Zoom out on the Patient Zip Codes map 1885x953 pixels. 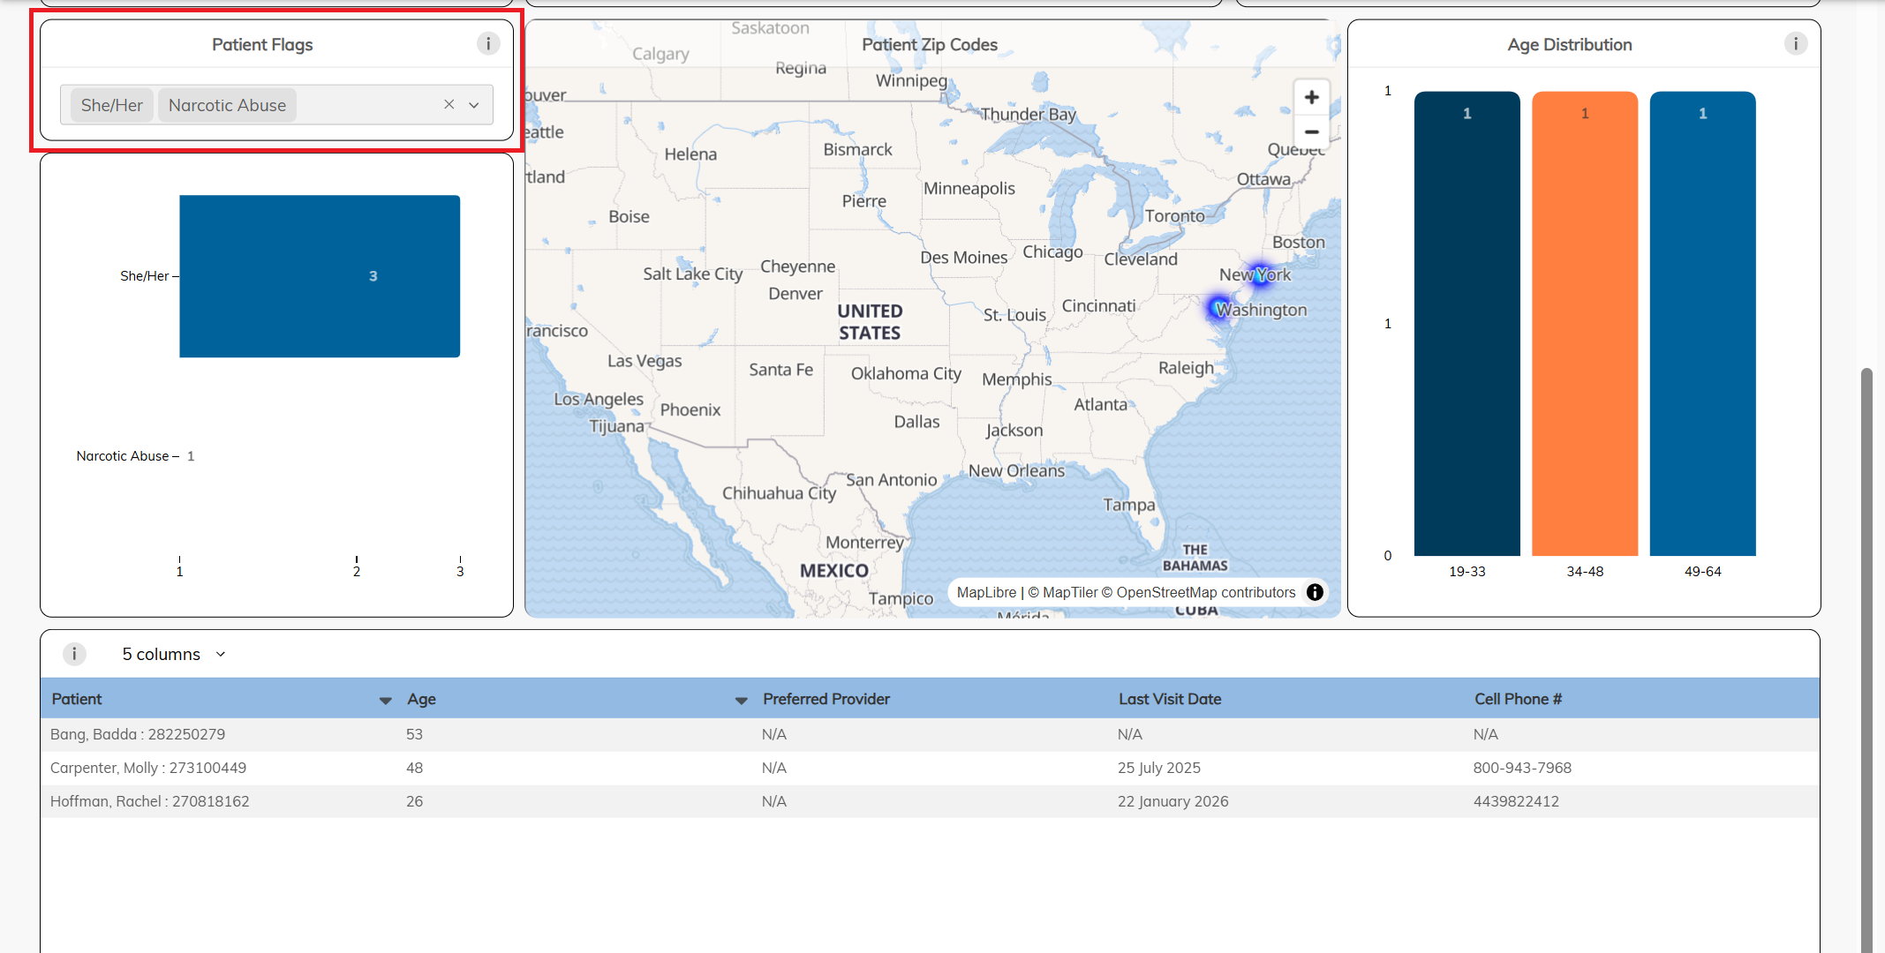point(1312,131)
